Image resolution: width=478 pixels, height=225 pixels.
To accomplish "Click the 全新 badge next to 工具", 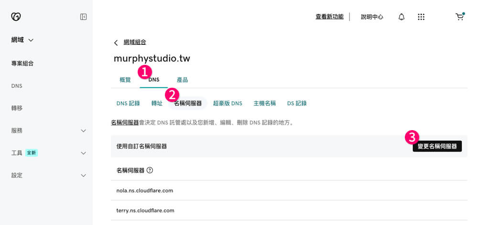I will tap(32, 153).
